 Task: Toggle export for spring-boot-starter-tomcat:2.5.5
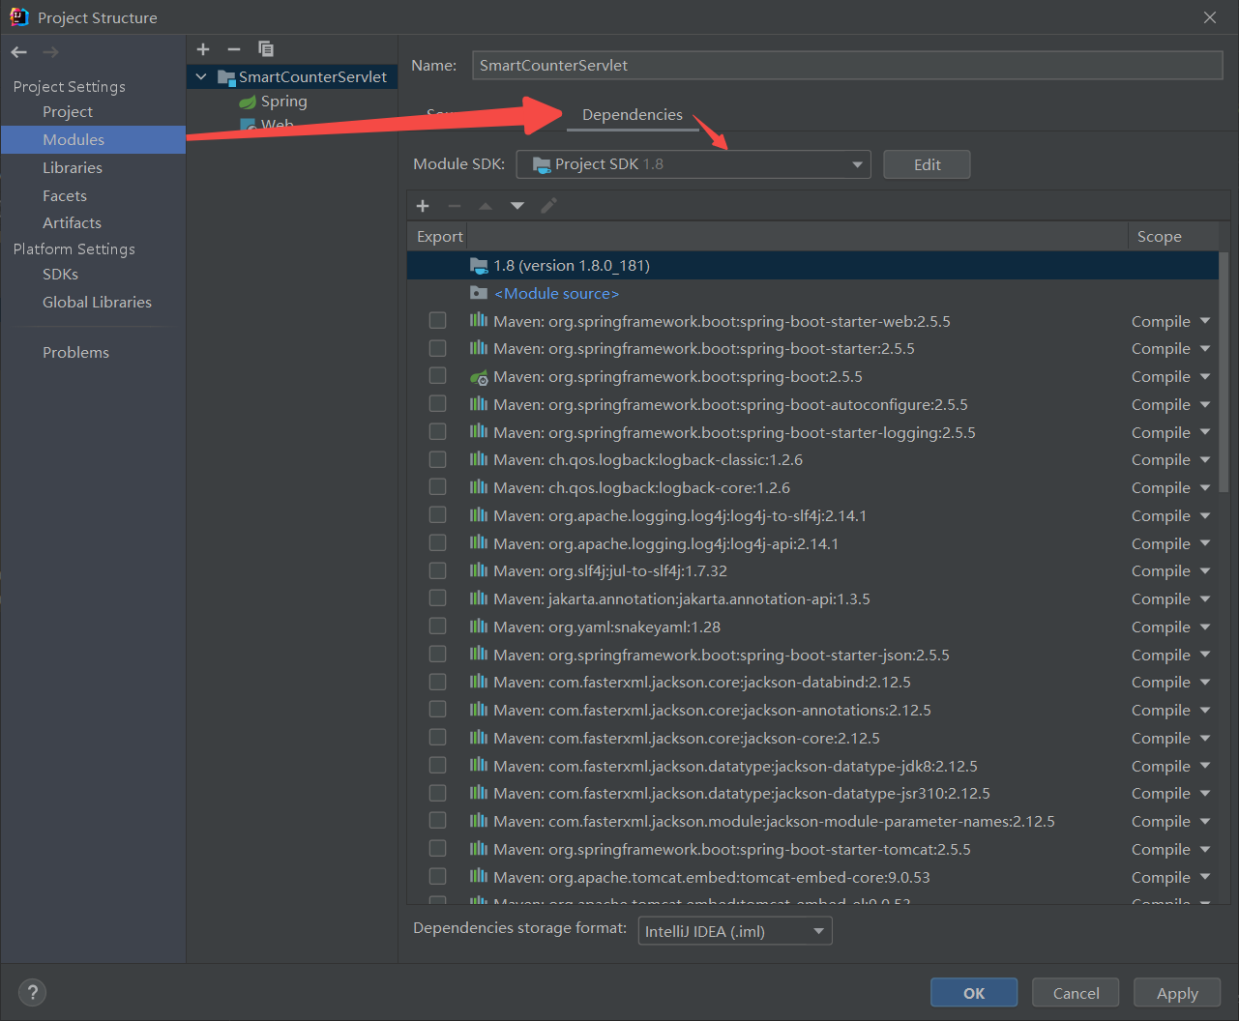coord(438,849)
